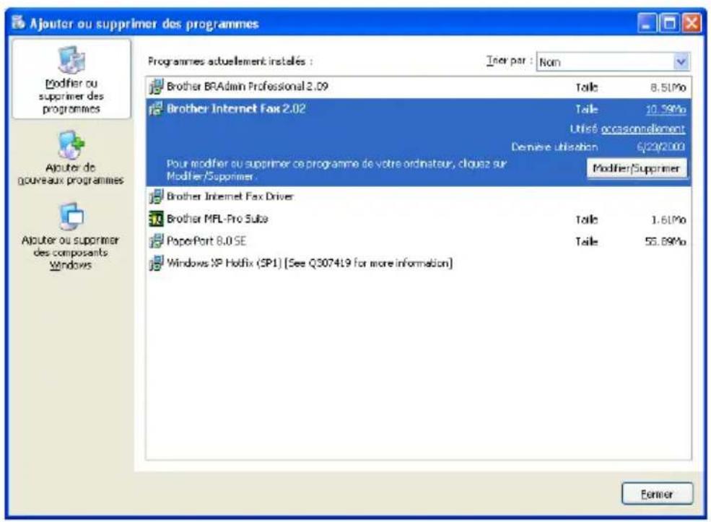Select Windows XP Hotfix (SP1) Q307419 entry text

[309, 263]
